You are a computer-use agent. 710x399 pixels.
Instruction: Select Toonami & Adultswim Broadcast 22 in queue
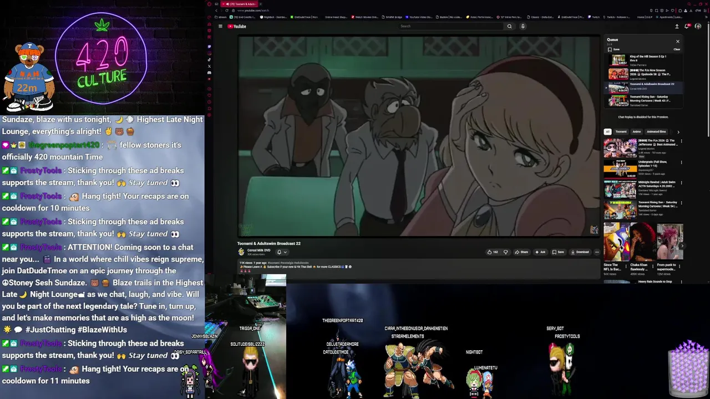tap(643, 87)
